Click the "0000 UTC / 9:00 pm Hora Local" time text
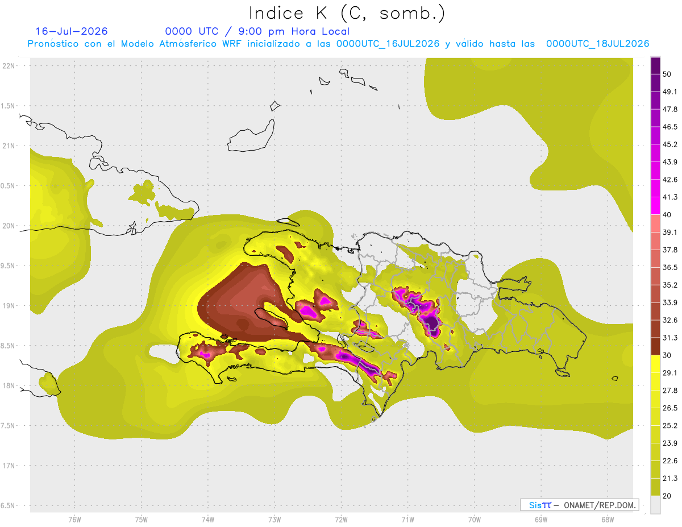Screen dimensions: 682x527 pyautogui.click(x=257, y=31)
